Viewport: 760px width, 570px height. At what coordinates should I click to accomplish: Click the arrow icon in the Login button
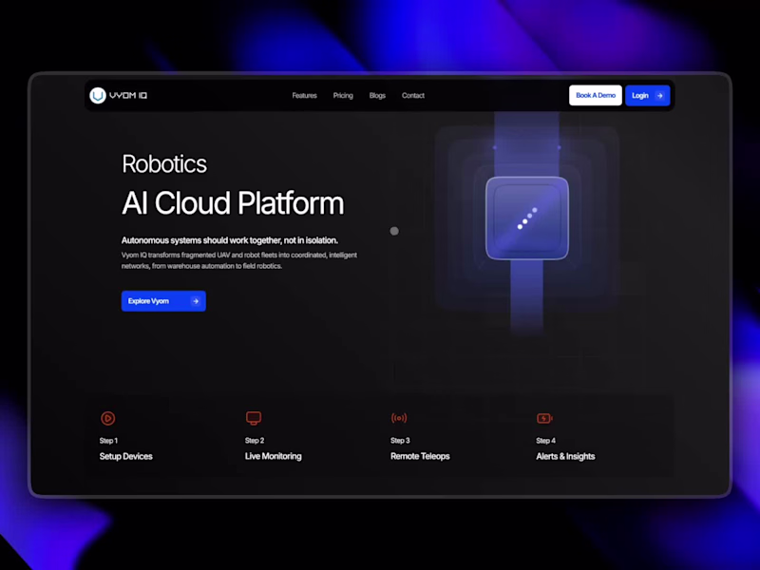click(659, 96)
